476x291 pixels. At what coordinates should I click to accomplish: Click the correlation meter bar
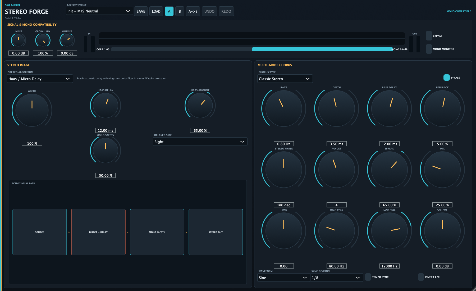[252, 49]
